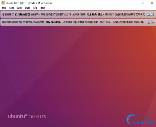
Task: Open the 控制 menu
Action: 12,8
